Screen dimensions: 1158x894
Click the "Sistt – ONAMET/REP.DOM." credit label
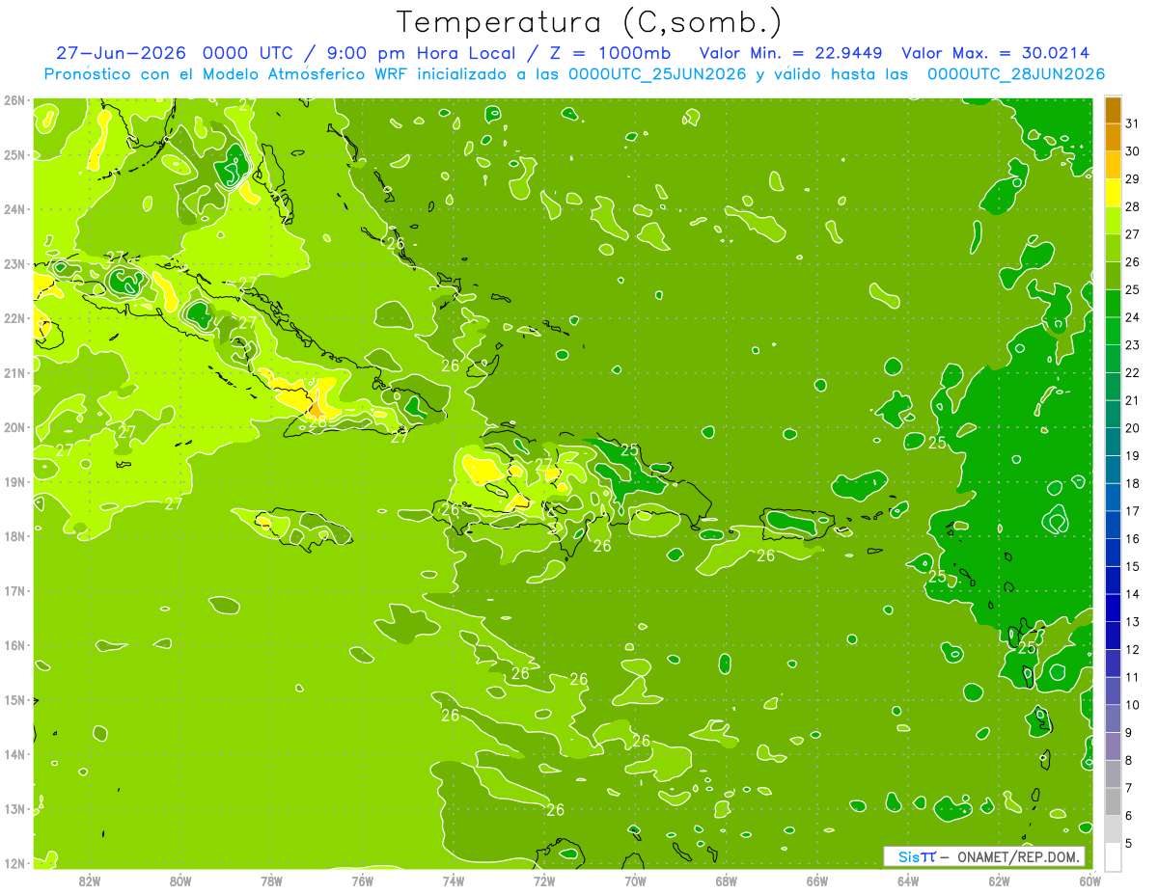983,856
